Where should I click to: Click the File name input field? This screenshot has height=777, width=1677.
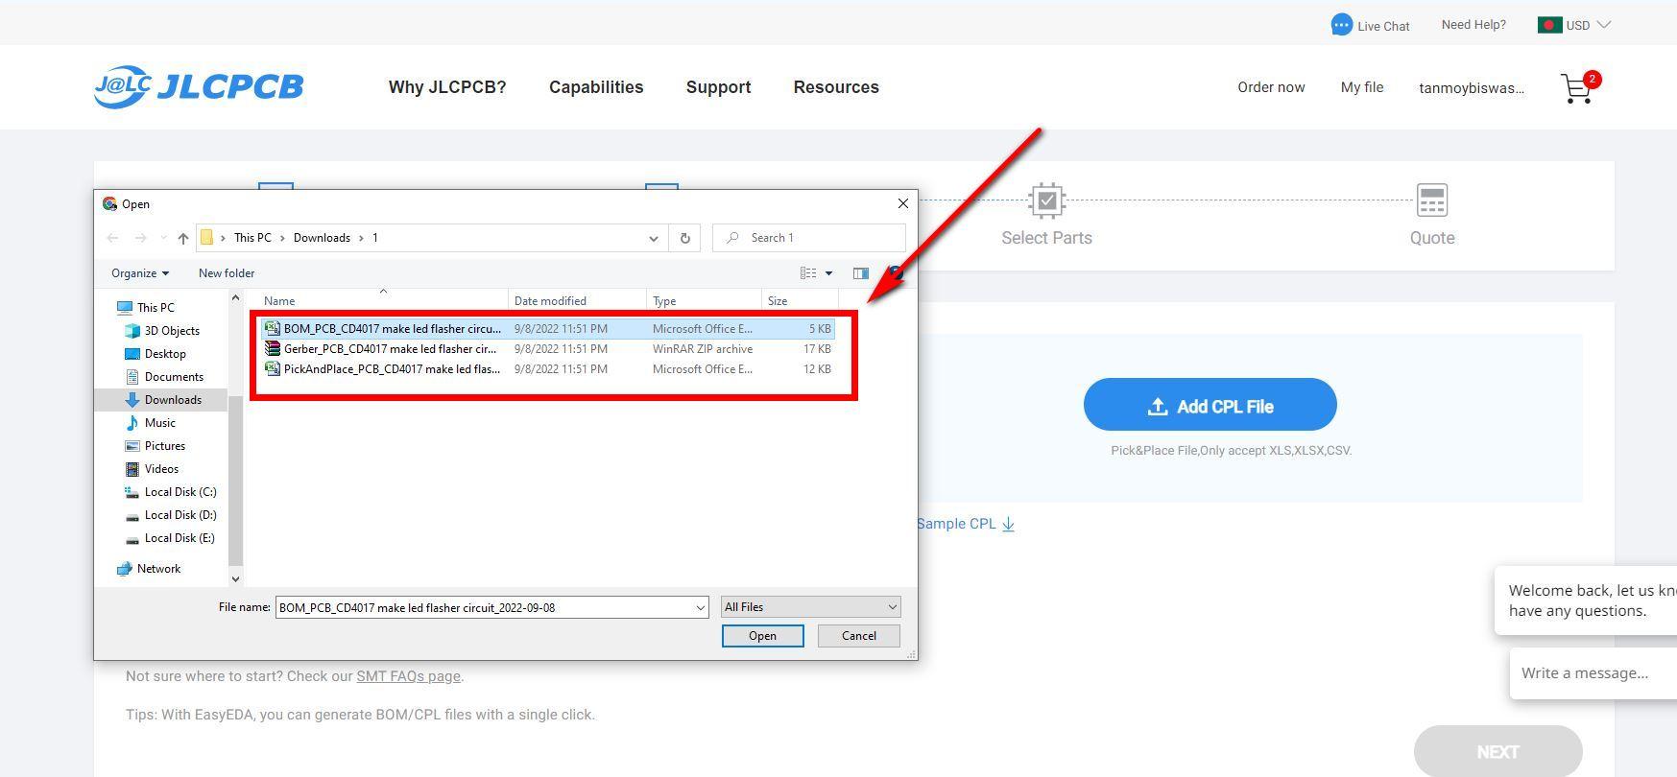[x=485, y=607]
